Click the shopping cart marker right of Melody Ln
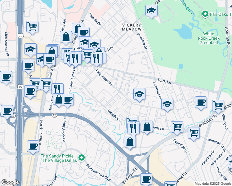Viewport: 232px width, 186px height. [177, 126]
